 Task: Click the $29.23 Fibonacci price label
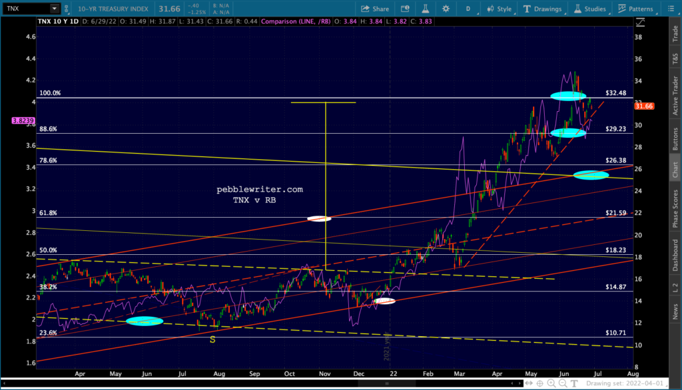(x=616, y=129)
